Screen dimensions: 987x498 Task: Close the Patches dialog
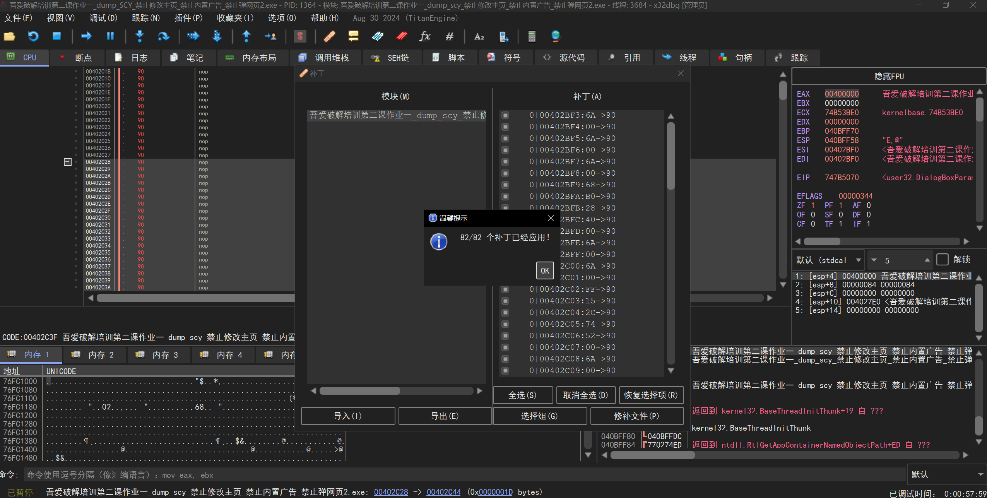(x=681, y=74)
